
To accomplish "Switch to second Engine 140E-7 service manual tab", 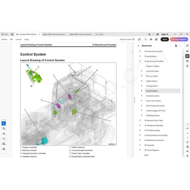I will 81,34.
